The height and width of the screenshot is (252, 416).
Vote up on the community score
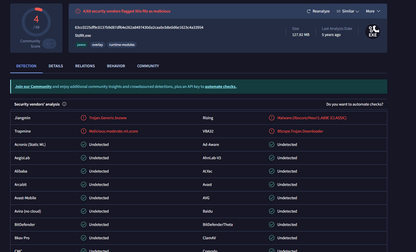[x=52, y=42]
